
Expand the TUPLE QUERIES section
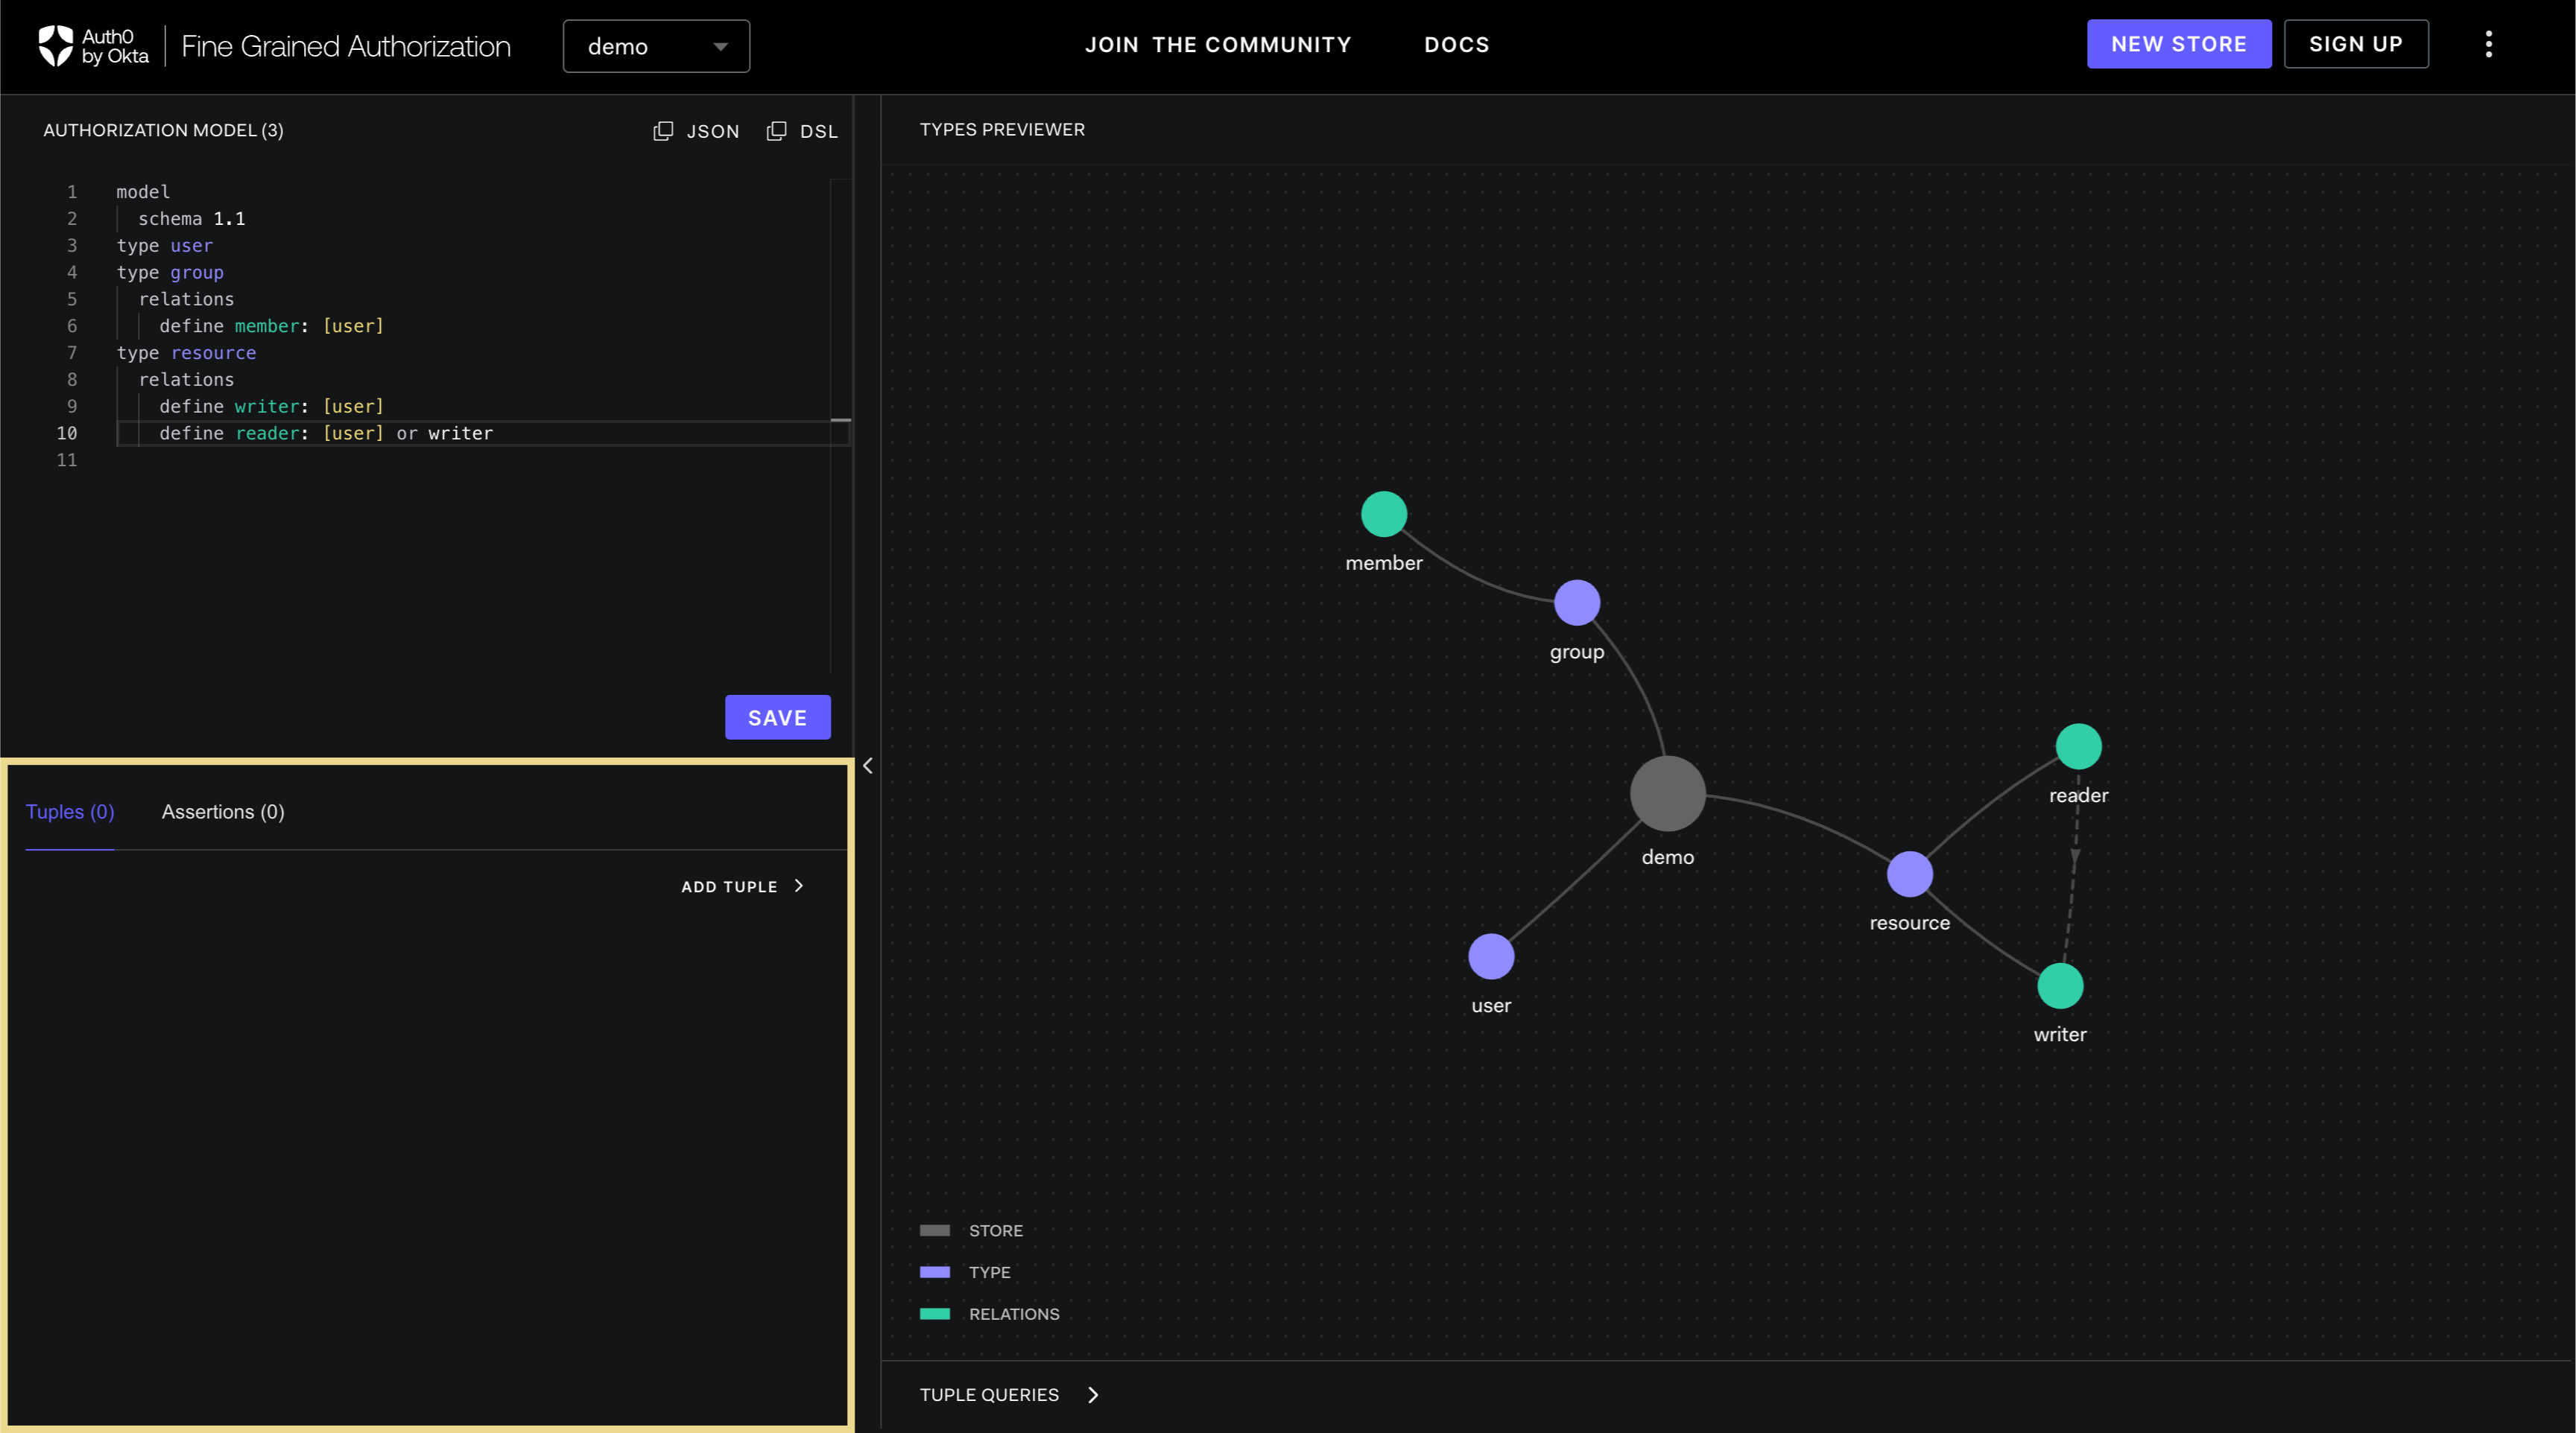(x=1010, y=1395)
